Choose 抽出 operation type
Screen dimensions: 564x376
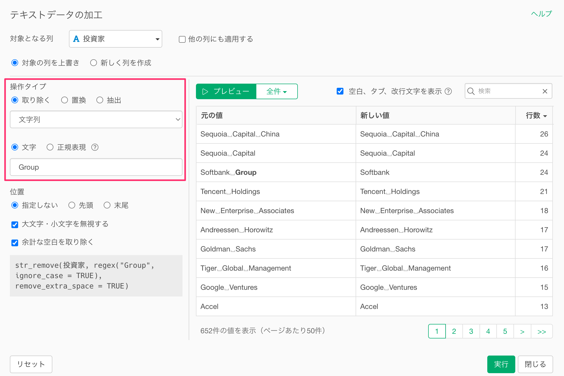[100, 100]
